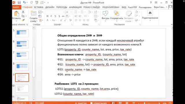Click ПРИМЕЧАНИЯ comments button in status bar
The height and width of the screenshot is (104, 185).
[x=98, y=103]
